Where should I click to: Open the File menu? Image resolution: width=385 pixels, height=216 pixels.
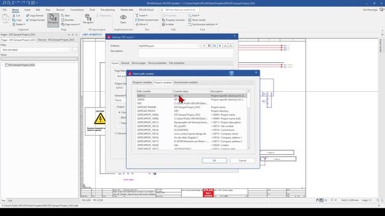pos(5,10)
